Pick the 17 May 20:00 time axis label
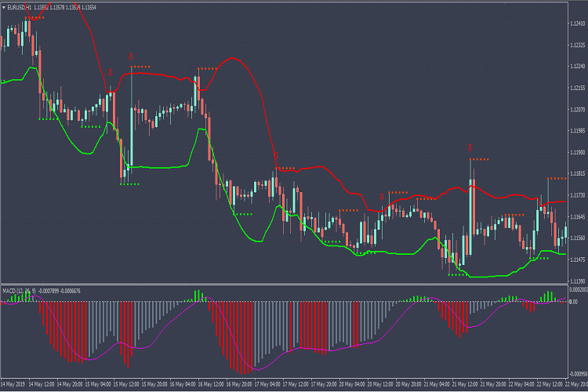 [324, 384]
